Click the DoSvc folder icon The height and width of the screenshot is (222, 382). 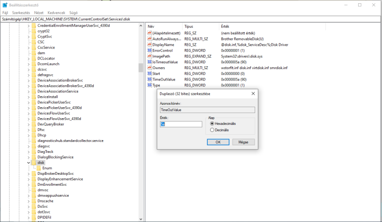(33, 206)
